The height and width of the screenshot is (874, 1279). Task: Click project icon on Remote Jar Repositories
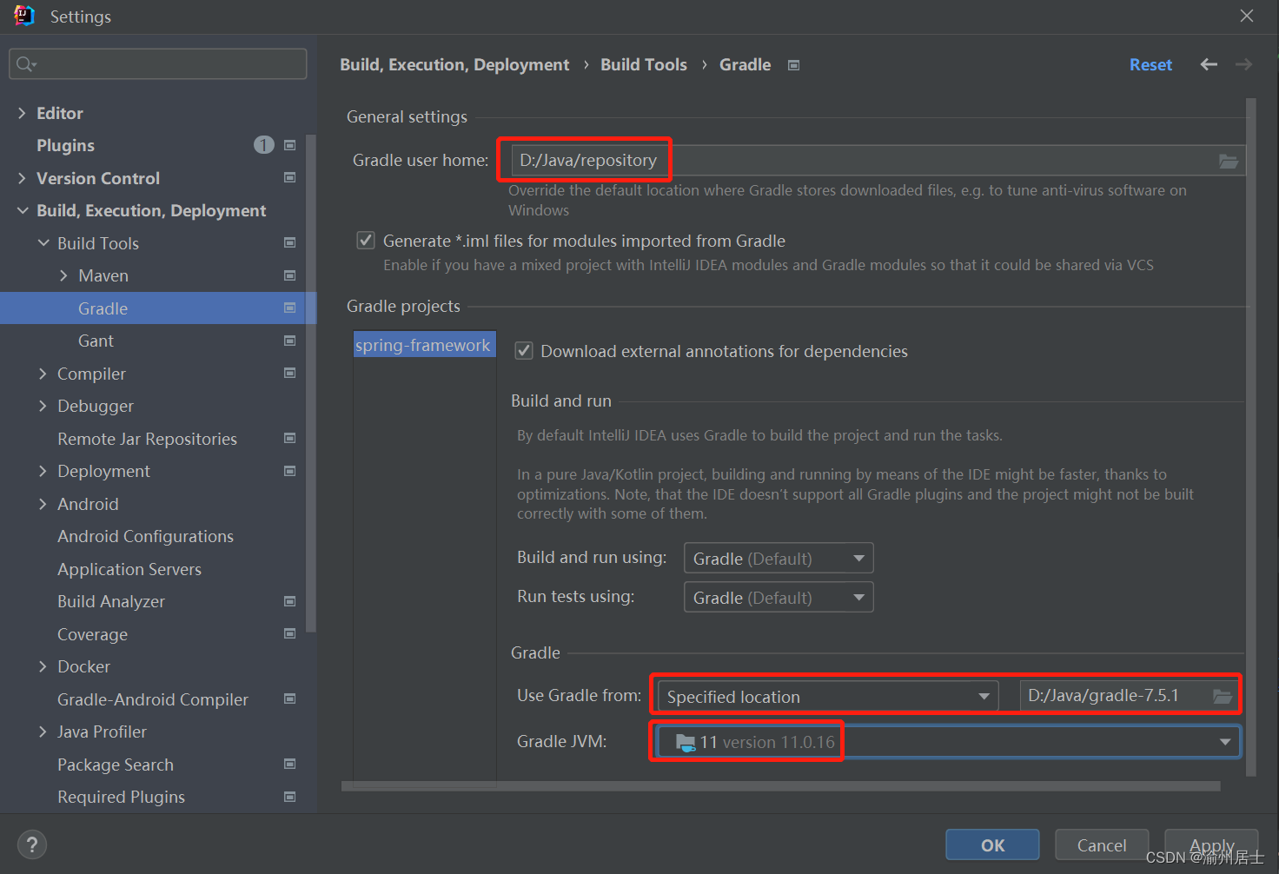[x=290, y=438]
